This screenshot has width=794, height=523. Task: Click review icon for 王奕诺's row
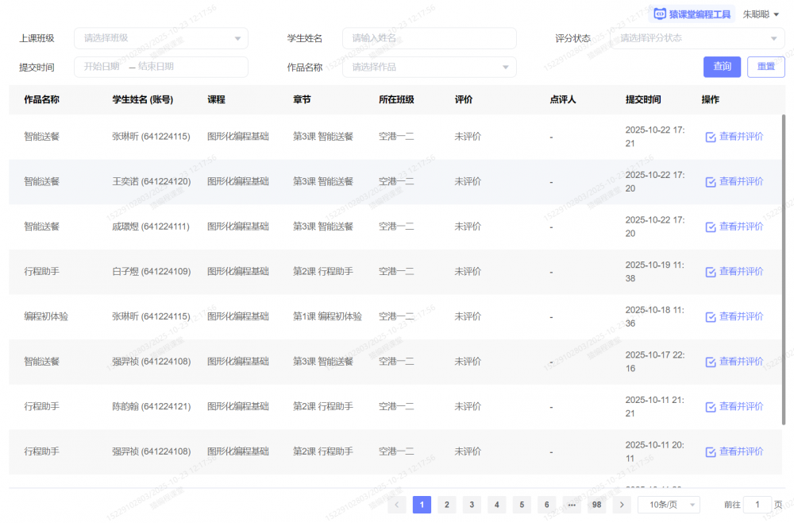pos(711,182)
